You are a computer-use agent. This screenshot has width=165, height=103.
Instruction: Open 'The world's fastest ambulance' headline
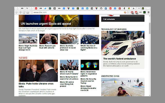click(x=120, y=59)
